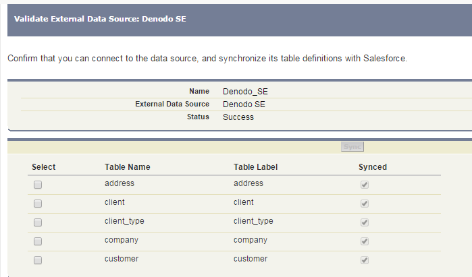Click the Select column header

click(43, 167)
